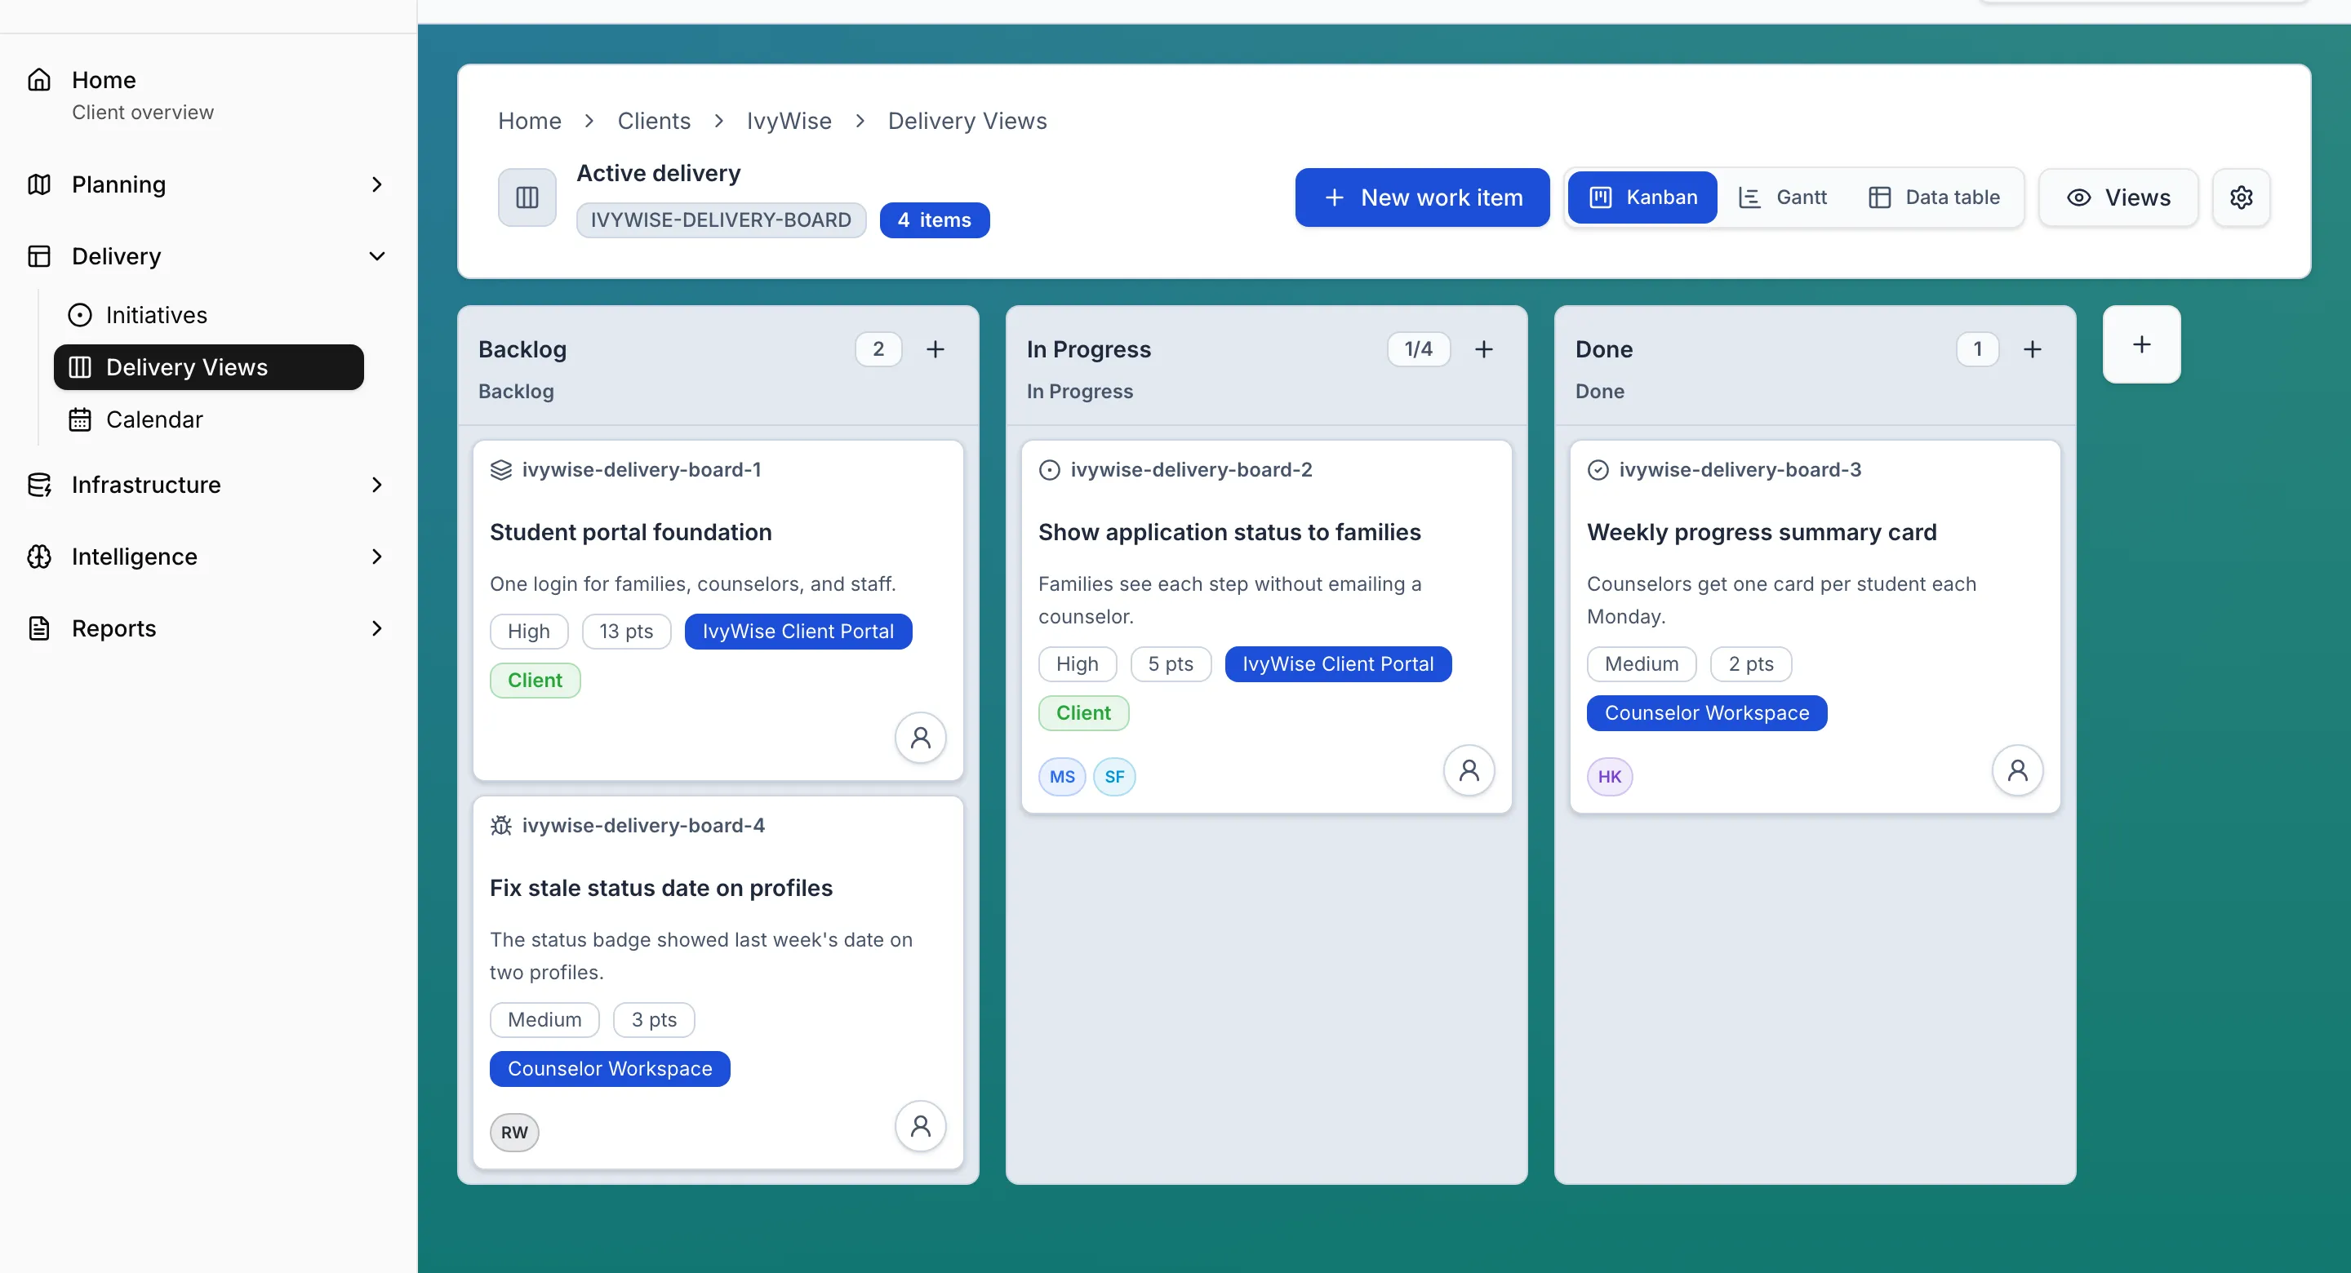This screenshot has width=2351, height=1273.
Task: Expand the Intelligence section
Action: [377, 557]
